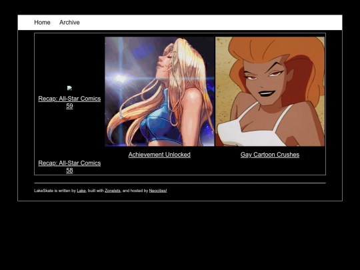The image size is (360, 270).
Task: Open the Gay Cartoon Crushes post link
Action: [x=270, y=155]
